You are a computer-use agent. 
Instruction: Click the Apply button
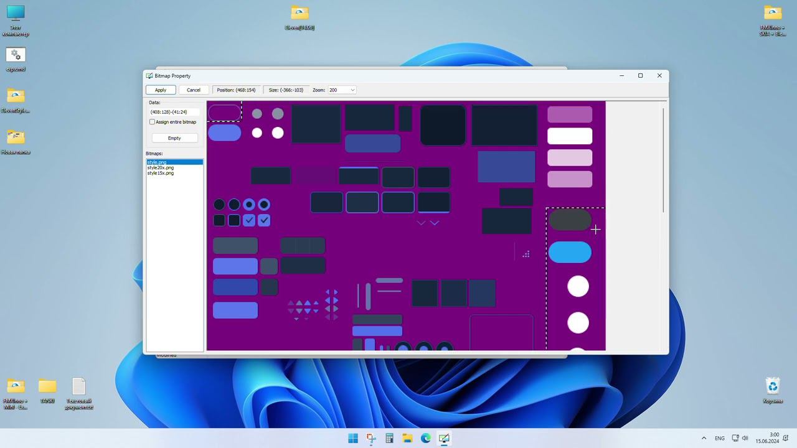[161, 90]
